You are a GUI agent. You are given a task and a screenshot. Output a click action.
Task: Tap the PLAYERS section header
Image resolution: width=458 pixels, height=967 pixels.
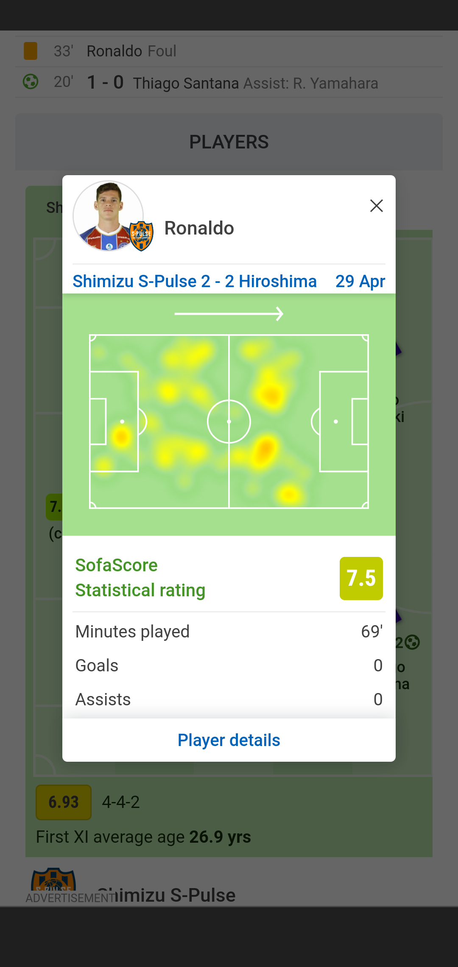[229, 142]
